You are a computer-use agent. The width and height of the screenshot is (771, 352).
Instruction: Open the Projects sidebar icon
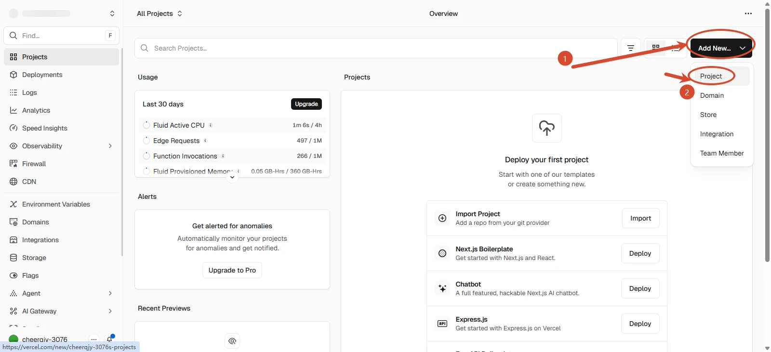point(13,57)
